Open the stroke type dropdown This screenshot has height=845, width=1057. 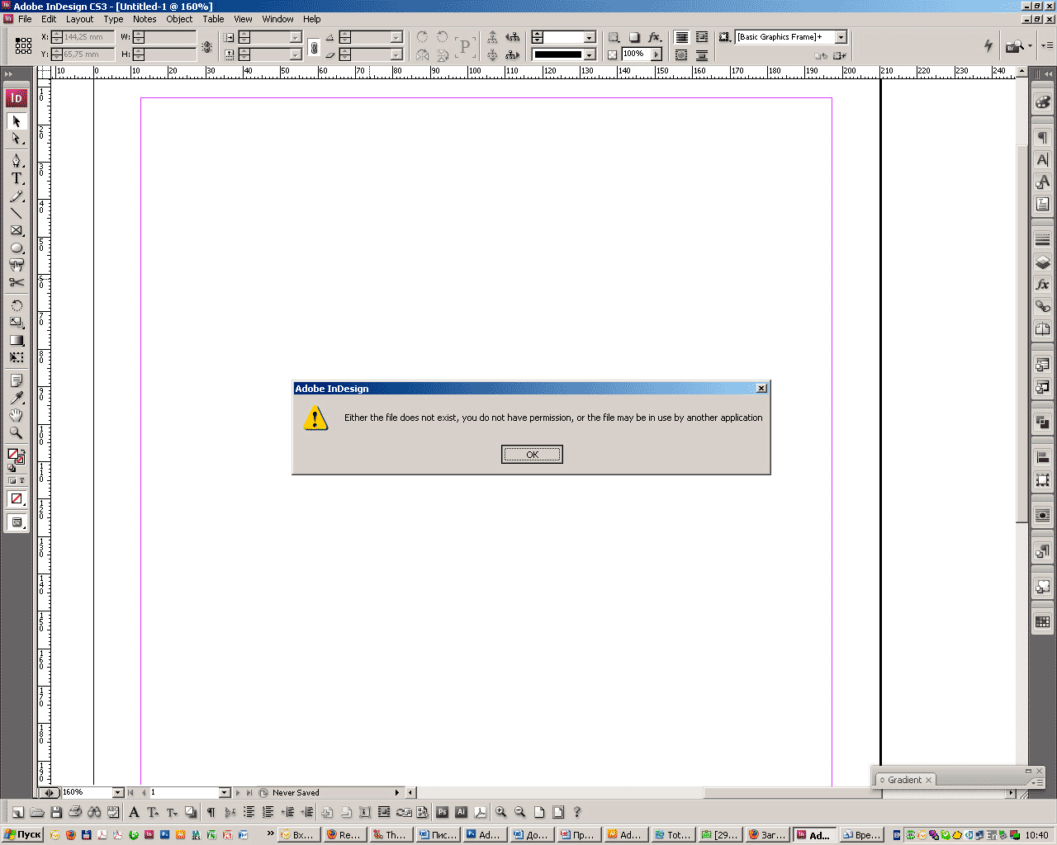pos(590,54)
